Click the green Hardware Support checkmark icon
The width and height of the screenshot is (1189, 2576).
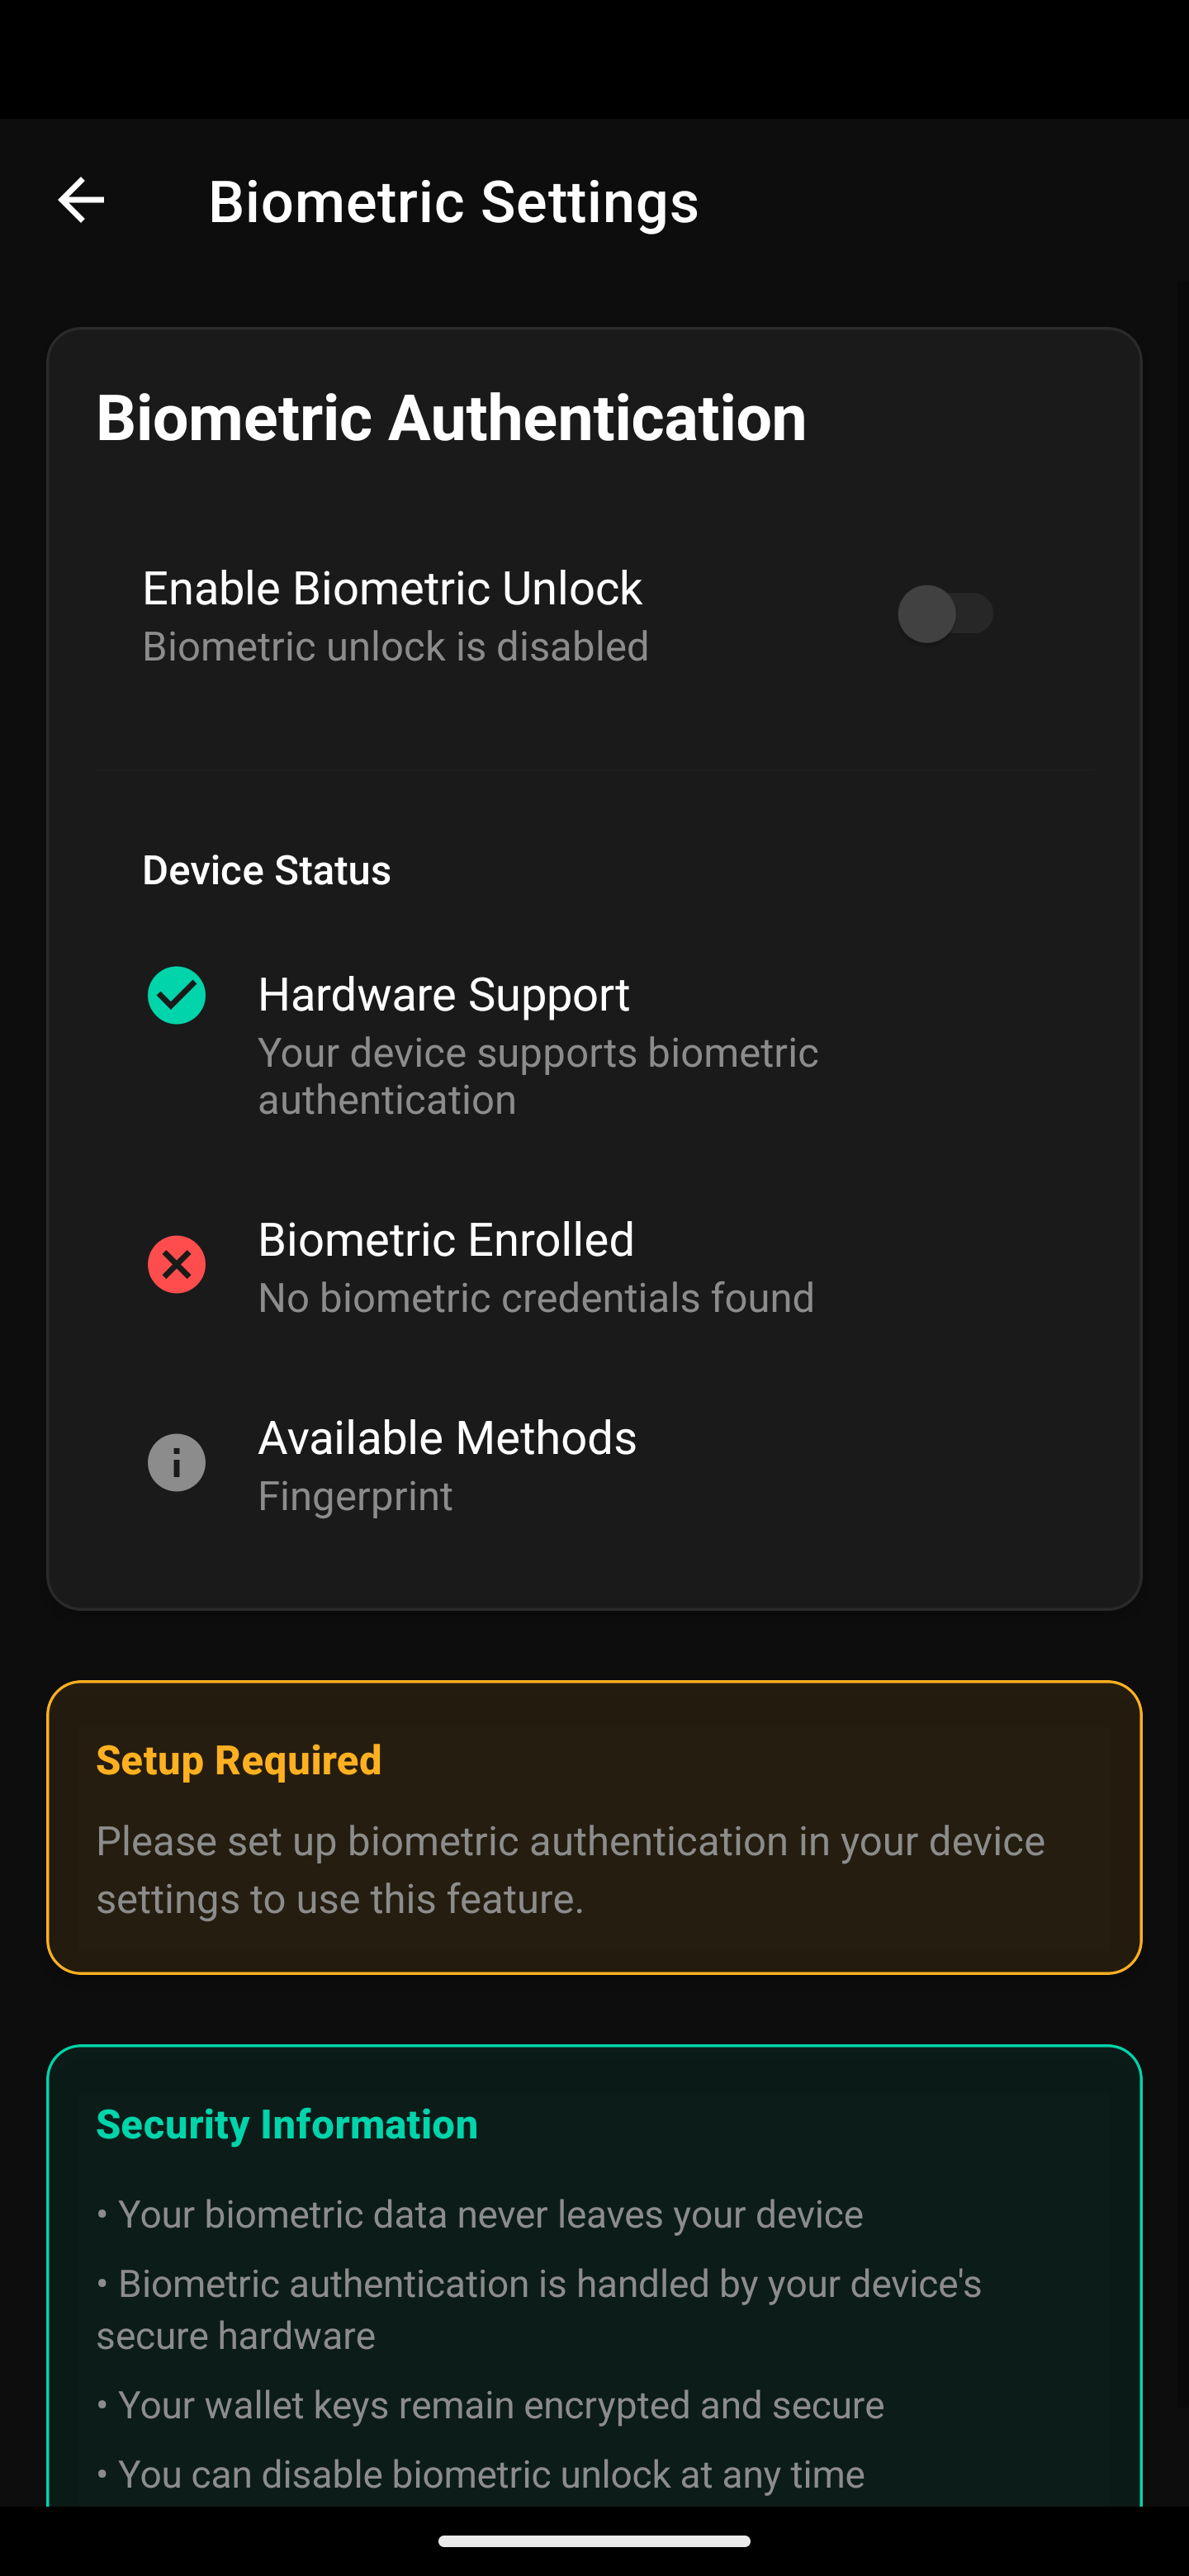(177, 995)
